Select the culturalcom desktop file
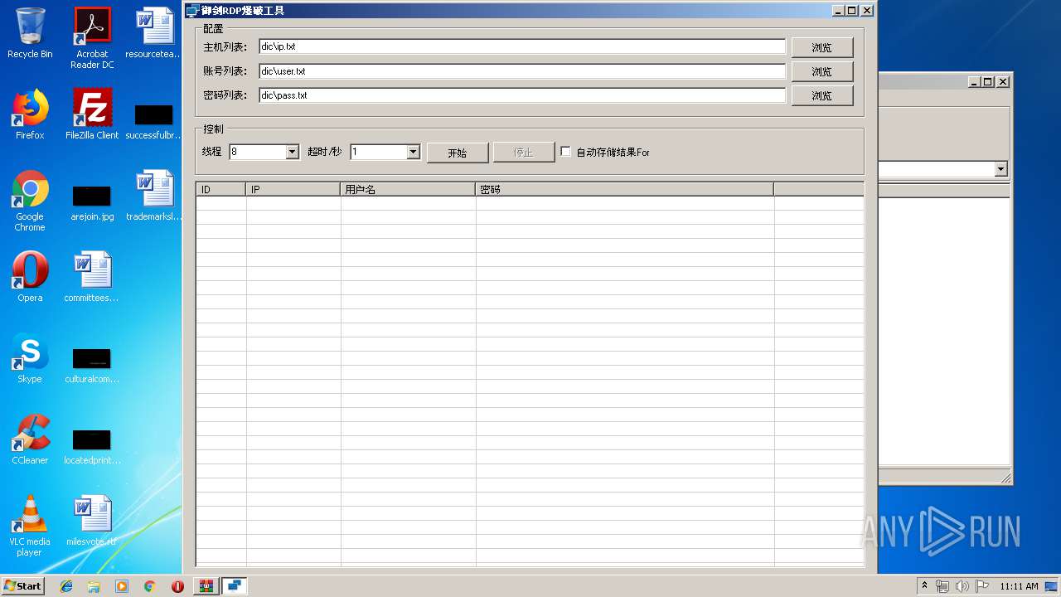The image size is (1061, 597). click(92, 365)
